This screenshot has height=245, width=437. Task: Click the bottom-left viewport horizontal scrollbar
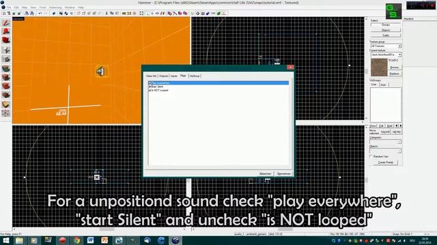point(99,229)
